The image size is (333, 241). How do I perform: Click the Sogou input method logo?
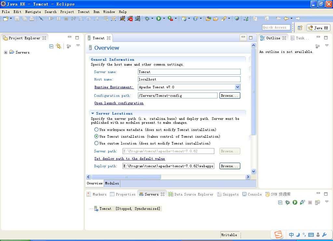278,235
